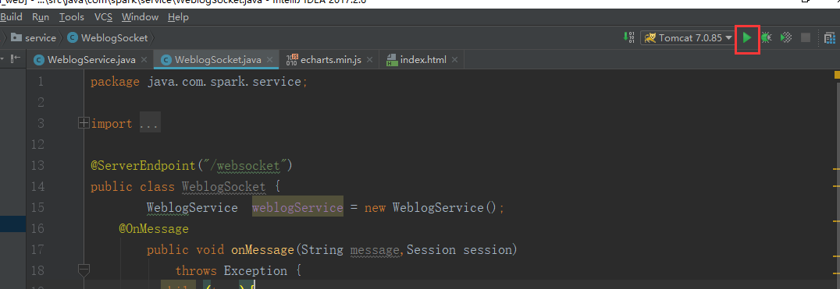
Task: Run with coverage icon in toolbar
Action: [786, 38]
